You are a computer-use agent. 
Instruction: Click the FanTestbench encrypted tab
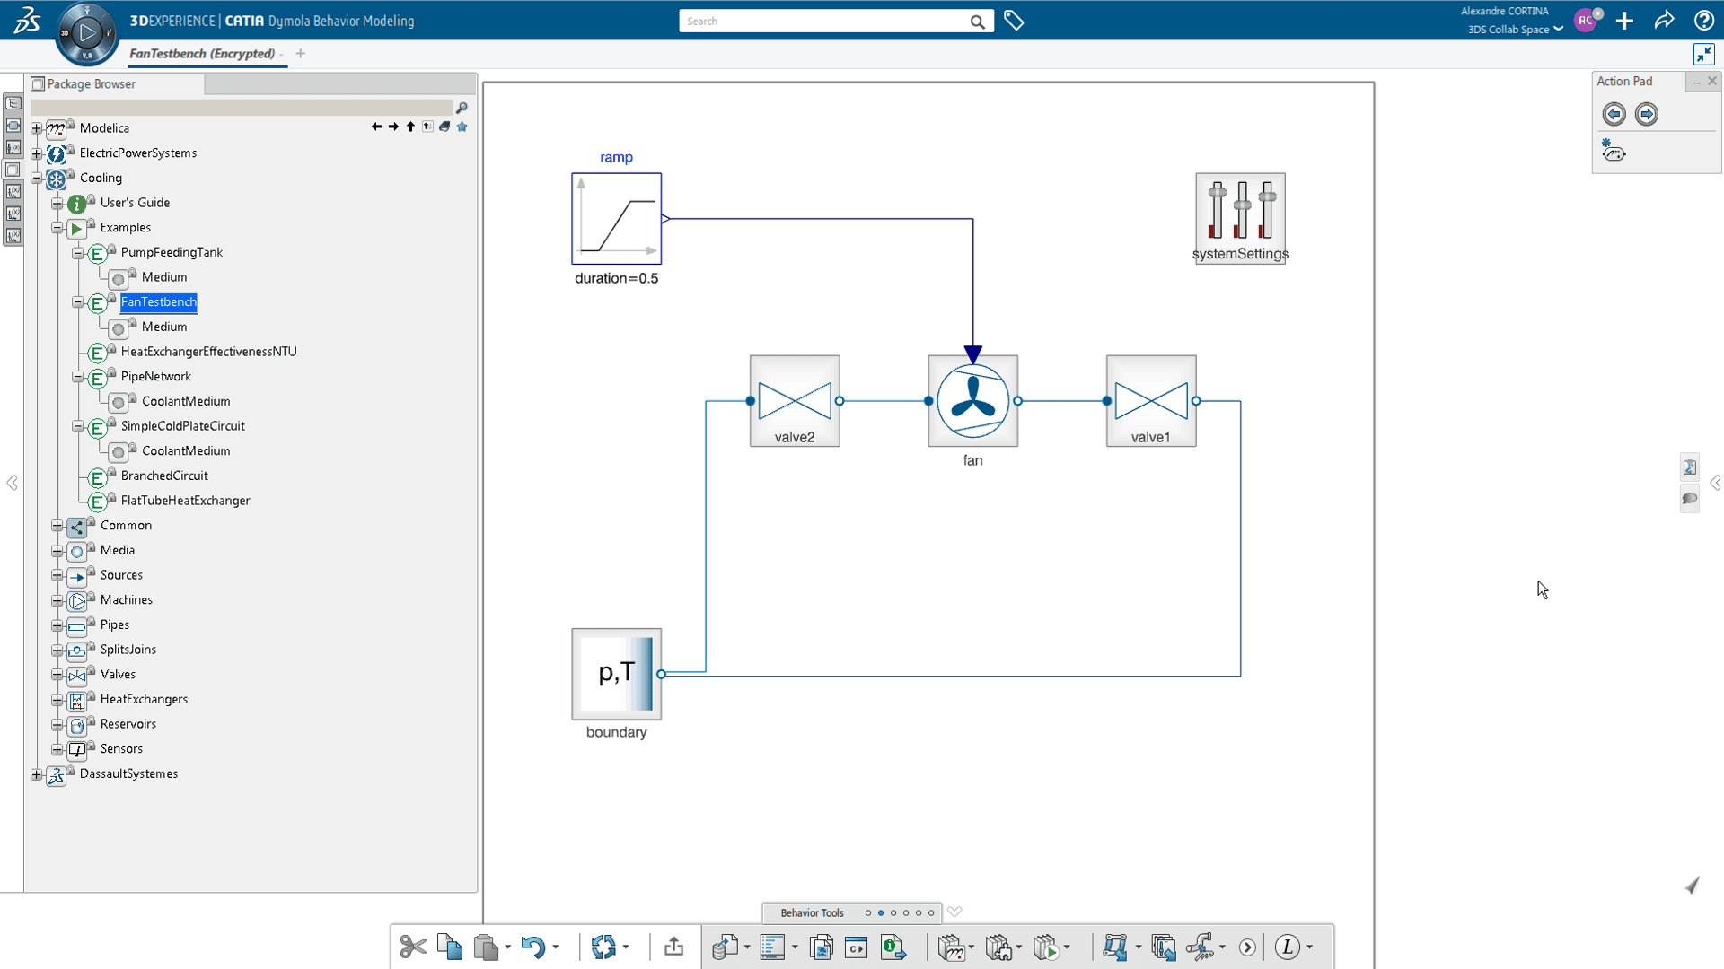coord(201,53)
